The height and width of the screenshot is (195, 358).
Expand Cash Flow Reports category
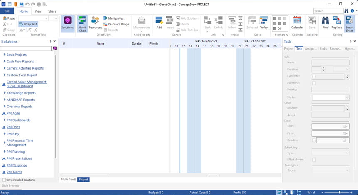pos(5,62)
